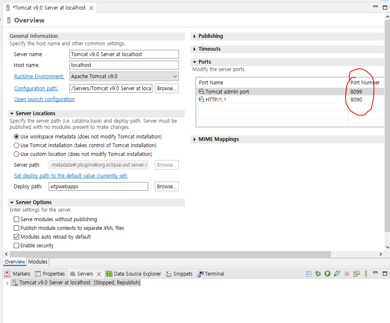Click Browse next to Configuration path
Viewport: 390px width, 323px height.
(x=166, y=89)
